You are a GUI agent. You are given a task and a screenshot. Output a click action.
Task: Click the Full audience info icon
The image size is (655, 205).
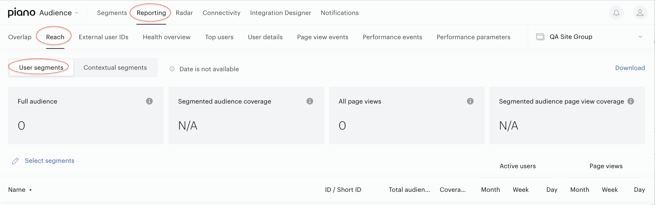tap(149, 101)
